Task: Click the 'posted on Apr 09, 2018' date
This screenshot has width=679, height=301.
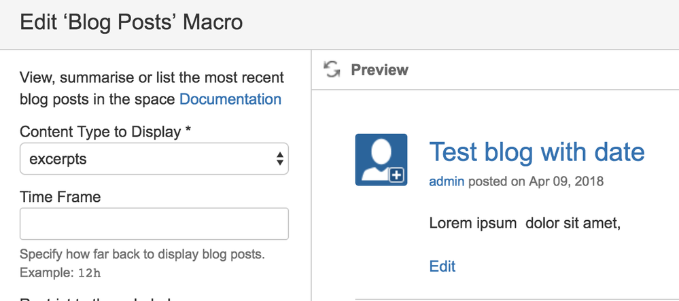Action: 536,181
